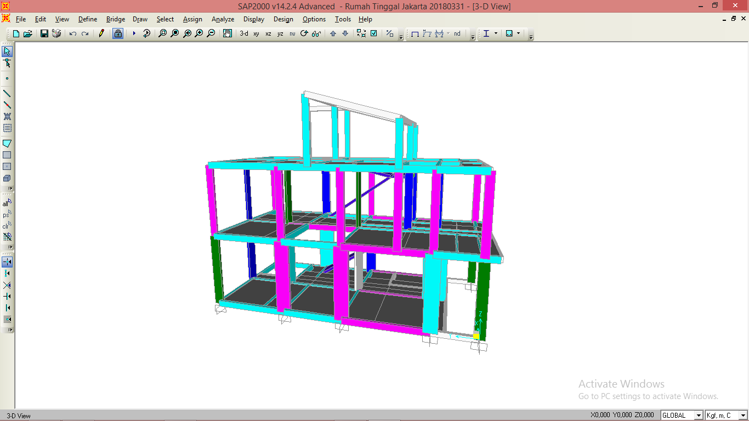Click the Select All button
This screenshot has width=749, height=421.
pos(7,203)
